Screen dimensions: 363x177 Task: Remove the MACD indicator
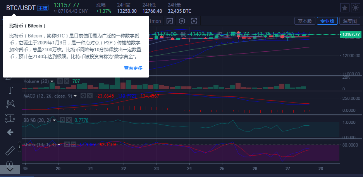coord(89,96)
